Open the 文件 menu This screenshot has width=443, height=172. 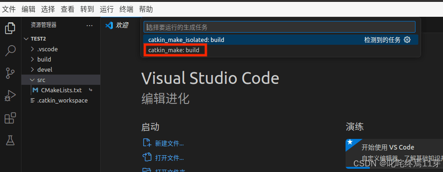(x=8, y=9)
